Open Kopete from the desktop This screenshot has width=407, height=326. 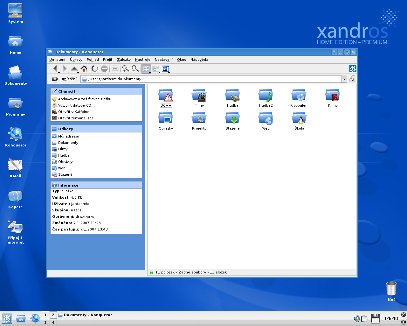pyautogui.click(x=15, y=200)
